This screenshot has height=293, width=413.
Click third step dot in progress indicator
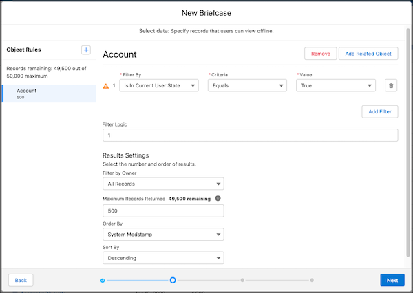coord(242,280)
